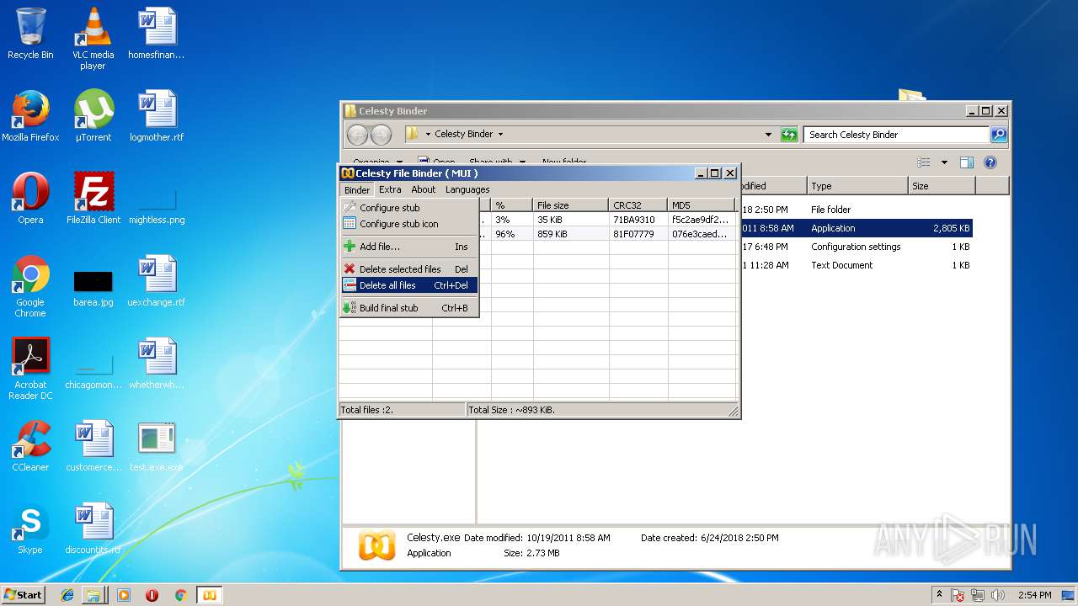Click Explorer back navigation arrow
1078x606 pixels.
tap(357, 135)
